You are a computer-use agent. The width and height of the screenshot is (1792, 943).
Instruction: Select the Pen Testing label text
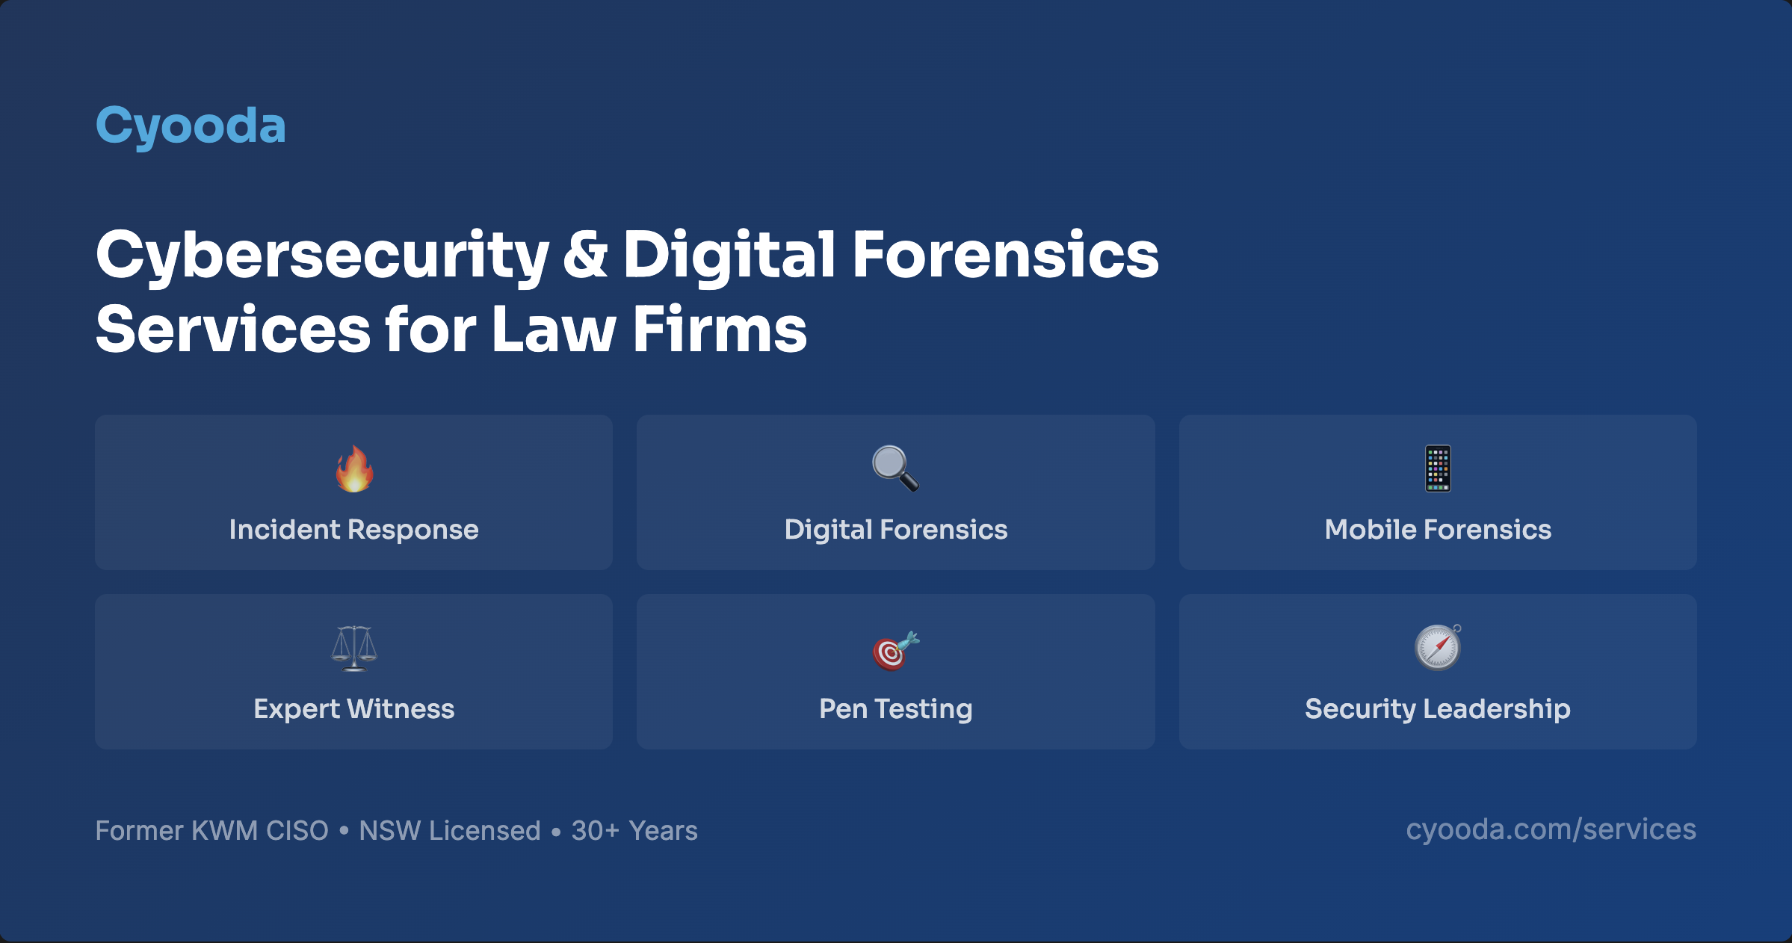click(x=895, y=709)
